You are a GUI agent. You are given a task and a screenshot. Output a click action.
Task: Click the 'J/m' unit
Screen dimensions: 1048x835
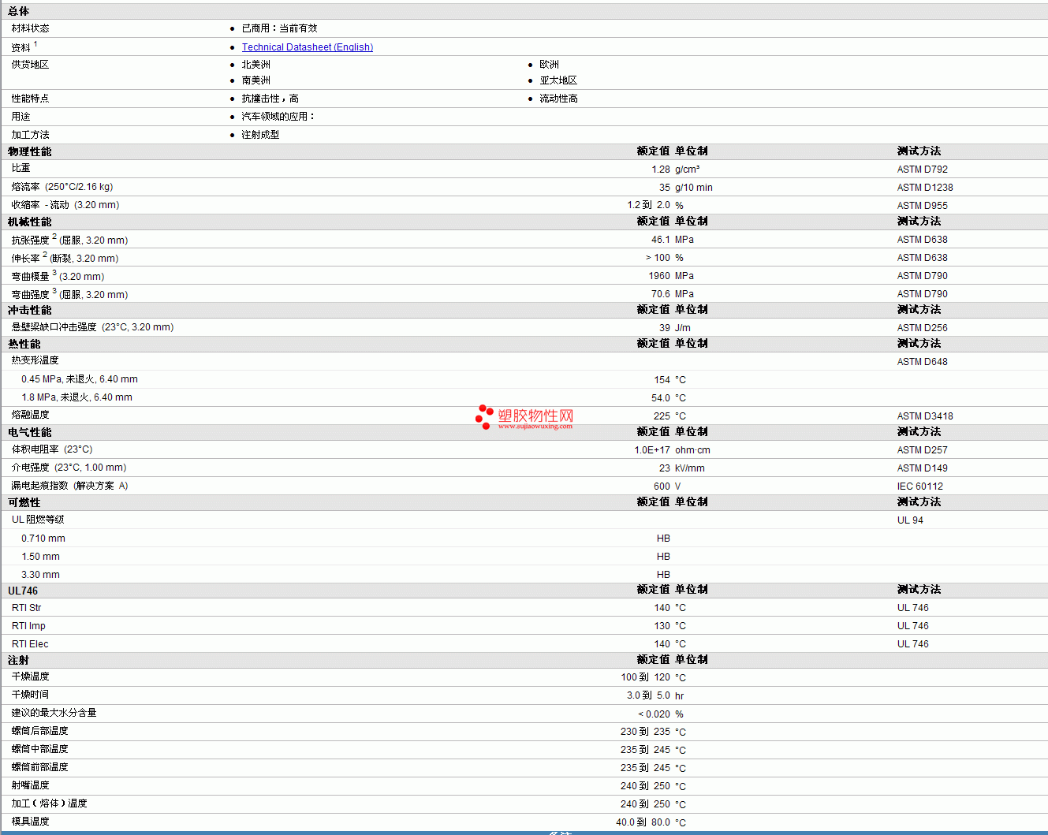683,328
